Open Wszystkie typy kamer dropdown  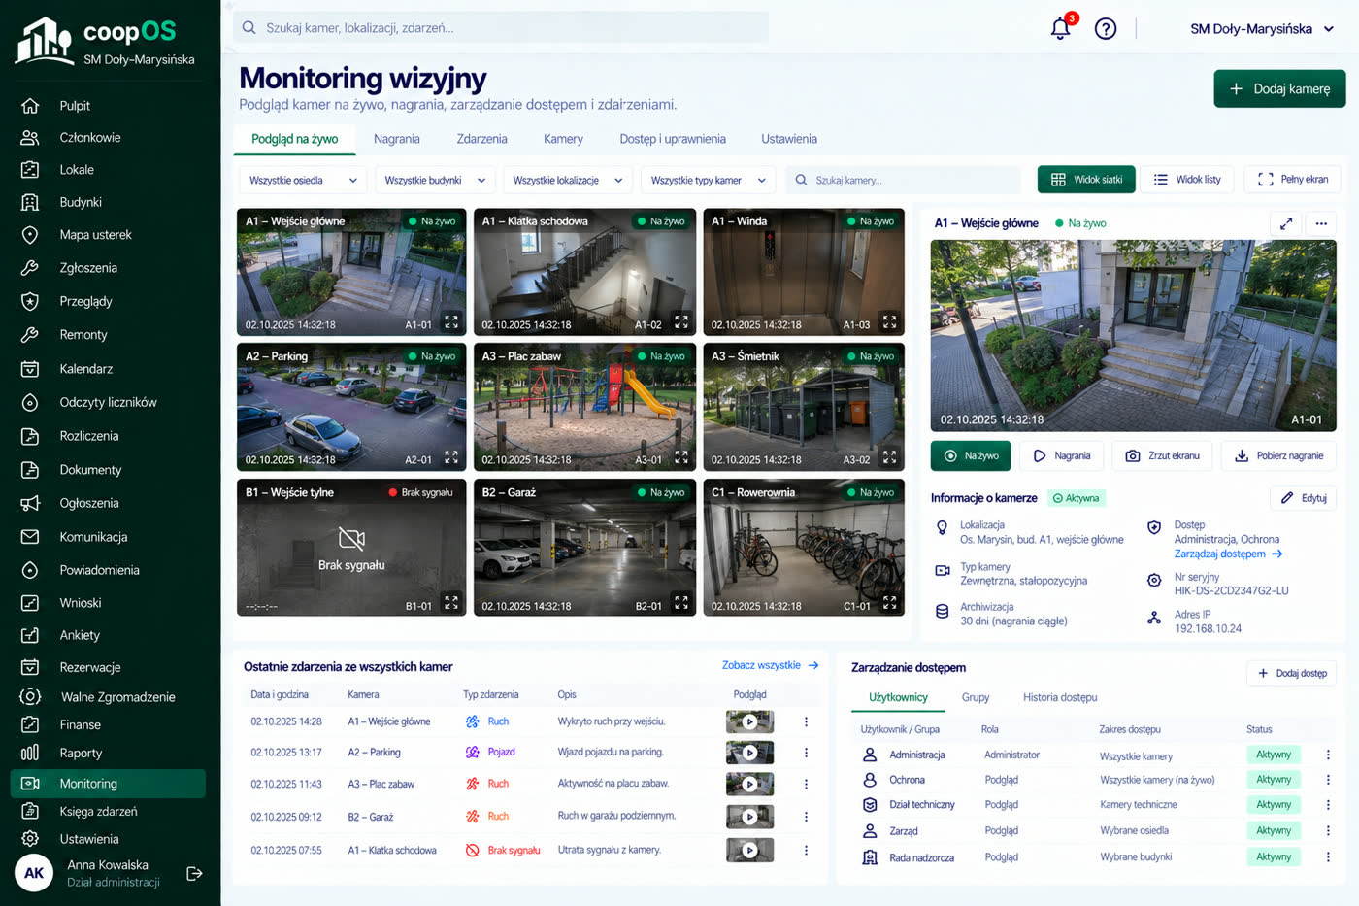[x=709, y=181]
